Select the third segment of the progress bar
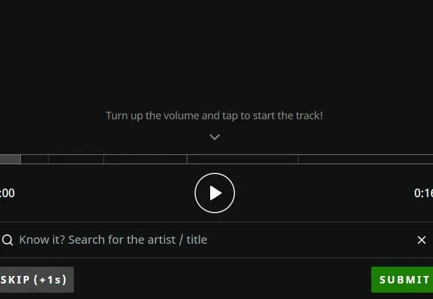The height and width of the screenshot is (299, 433). [x=76, y=159]
